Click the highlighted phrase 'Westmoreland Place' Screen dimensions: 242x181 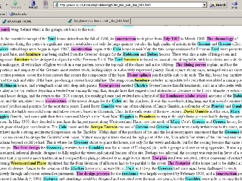coord(28,163)
